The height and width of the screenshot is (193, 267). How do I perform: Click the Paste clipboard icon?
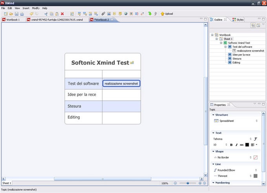pyautogui.click(x=57, y=14)
